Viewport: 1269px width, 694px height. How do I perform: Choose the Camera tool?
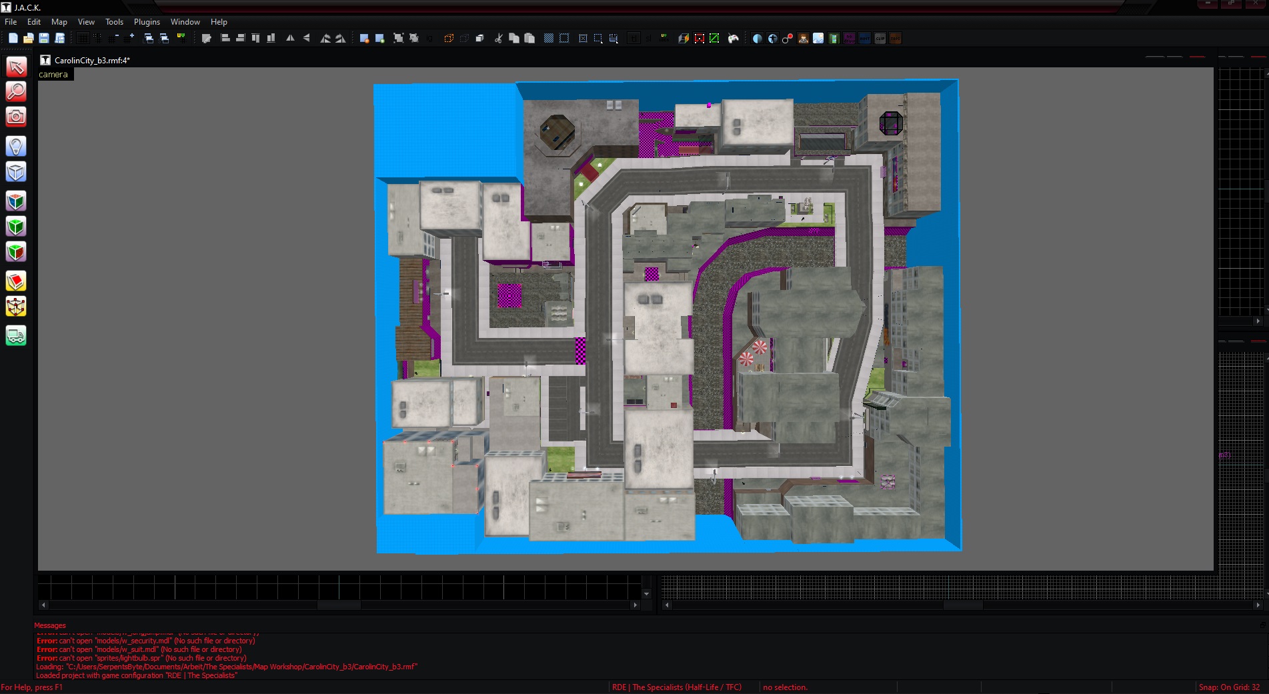click(x=16, y=117)
